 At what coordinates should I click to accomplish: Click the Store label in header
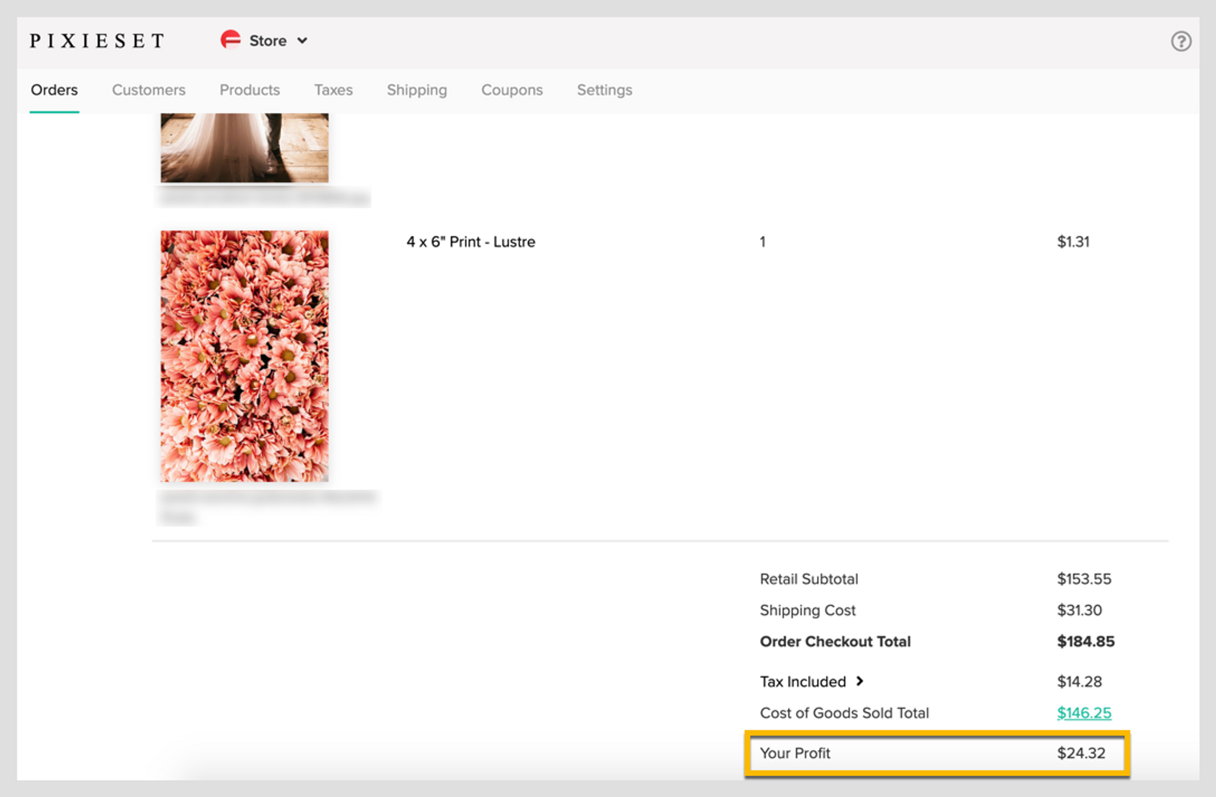click(268, 41)
